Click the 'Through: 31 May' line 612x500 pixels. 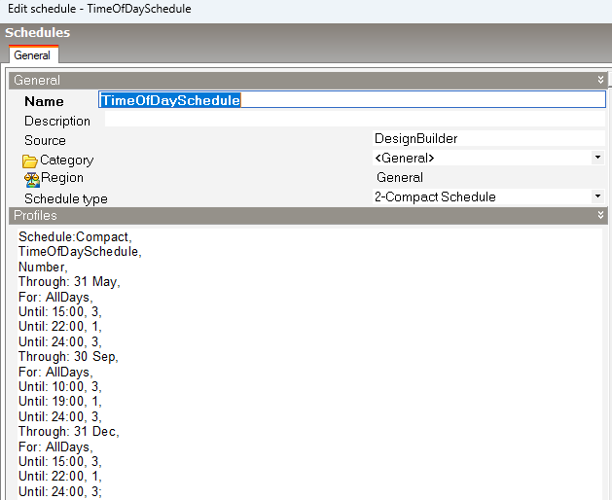pos(69,282)
